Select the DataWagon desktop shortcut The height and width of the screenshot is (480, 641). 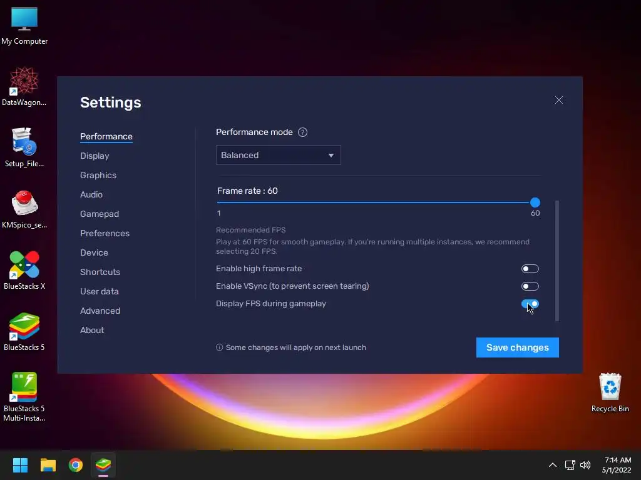(24, 86)
